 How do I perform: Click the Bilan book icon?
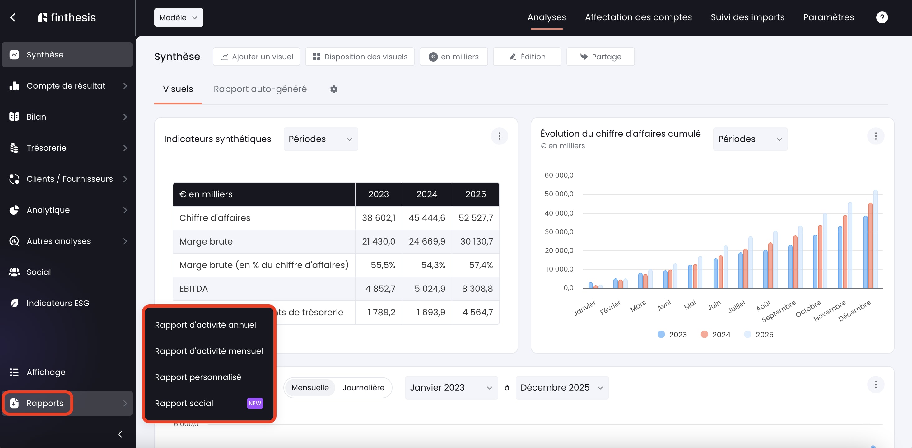pos(14,117)
